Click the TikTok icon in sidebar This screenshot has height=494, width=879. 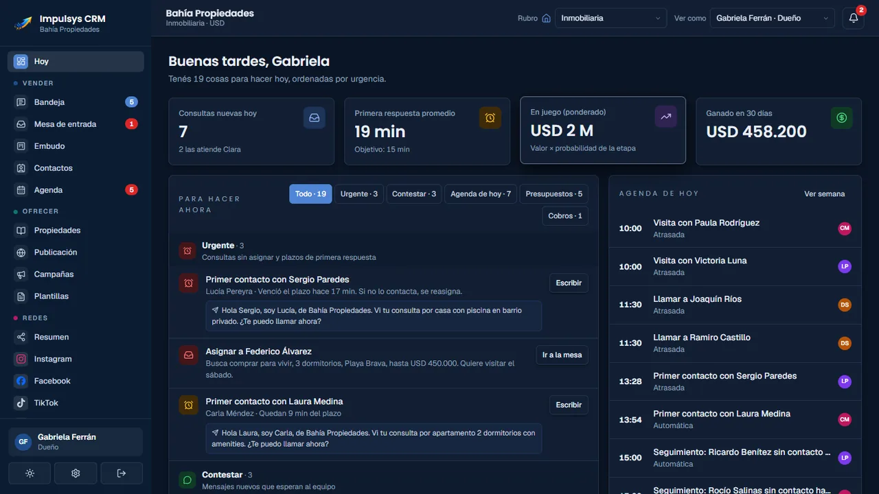coord(21,403)
